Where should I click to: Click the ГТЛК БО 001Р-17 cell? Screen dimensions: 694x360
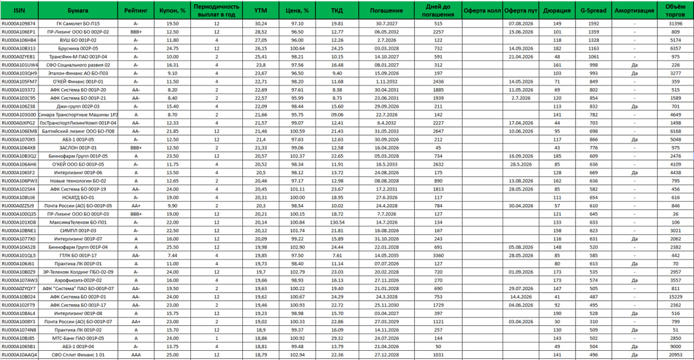click(x=78, y=256)
